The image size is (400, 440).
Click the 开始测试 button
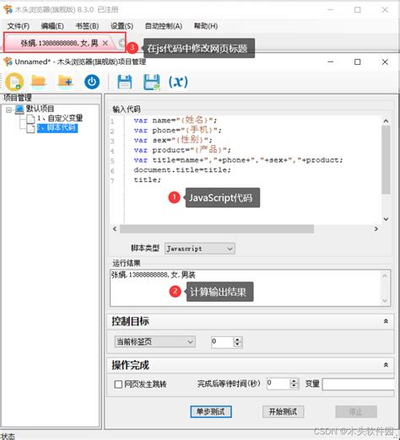pos(283,411)
